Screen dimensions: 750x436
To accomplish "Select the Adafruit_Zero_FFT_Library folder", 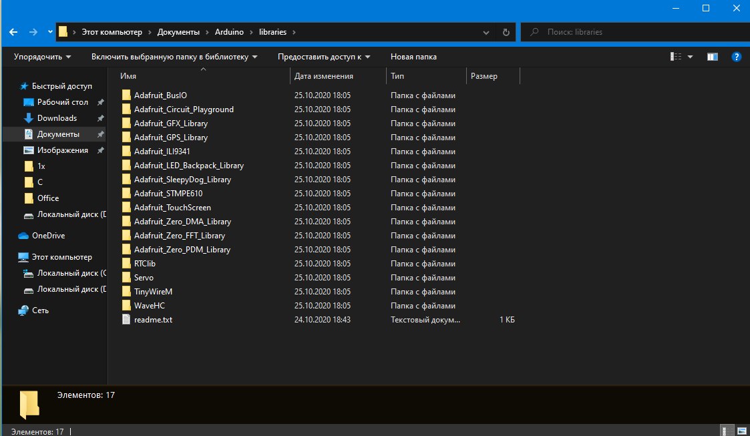I will [180, 235].
